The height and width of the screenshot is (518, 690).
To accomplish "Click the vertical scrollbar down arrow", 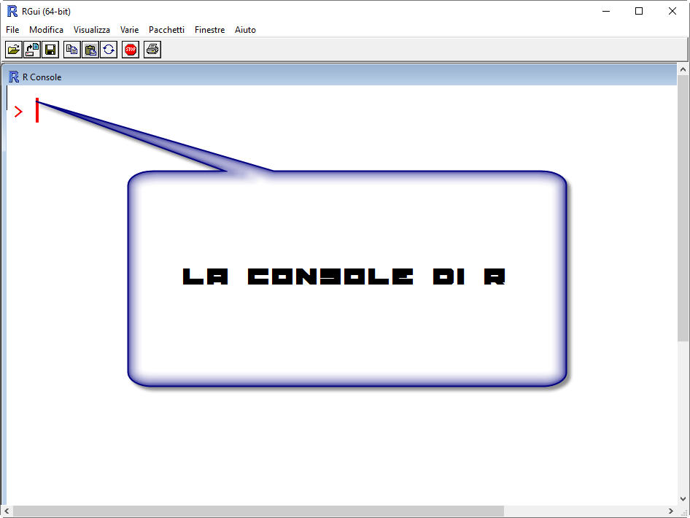I will tap(683, 500).
